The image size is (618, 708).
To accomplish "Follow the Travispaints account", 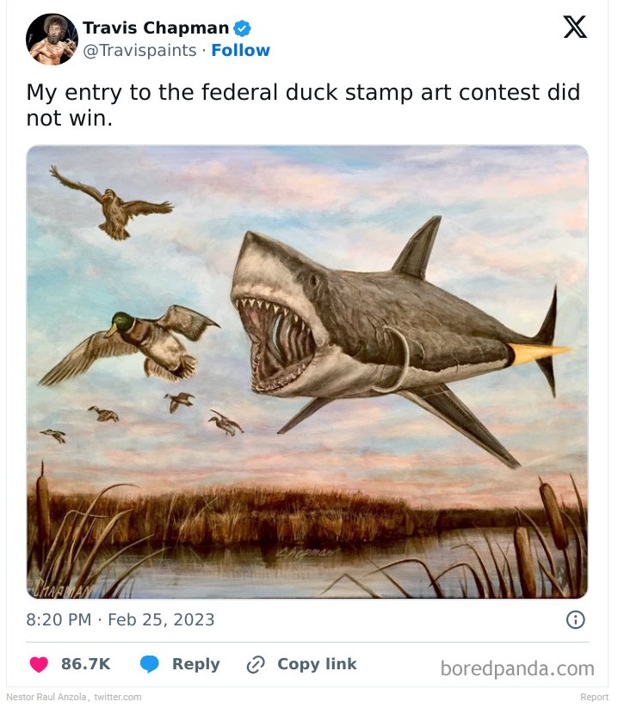I will click(241, 51).
